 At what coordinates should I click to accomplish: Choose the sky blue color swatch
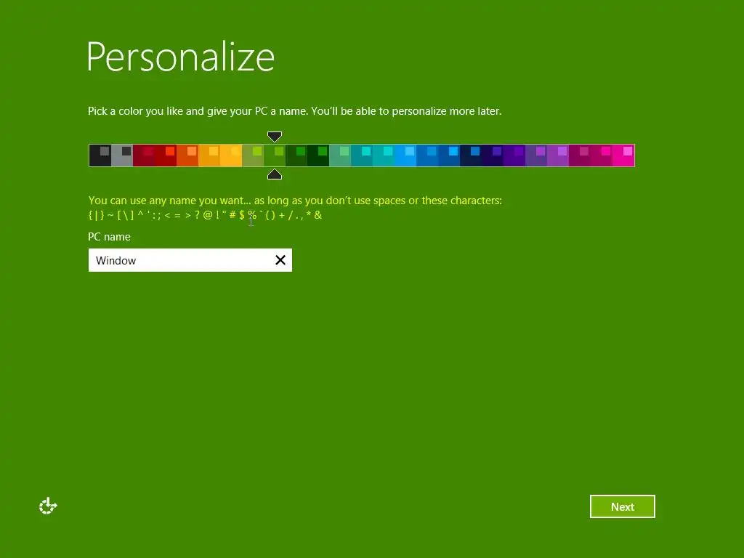pyautogui.click(x=405, y=155)
